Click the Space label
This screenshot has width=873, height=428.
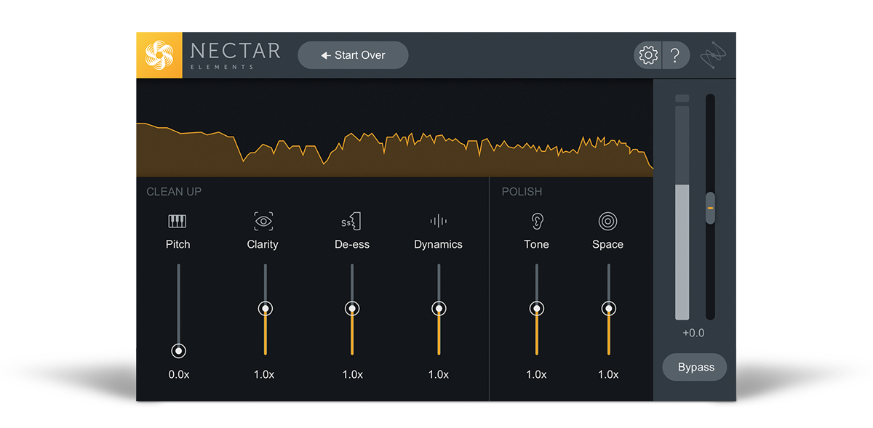607,244
